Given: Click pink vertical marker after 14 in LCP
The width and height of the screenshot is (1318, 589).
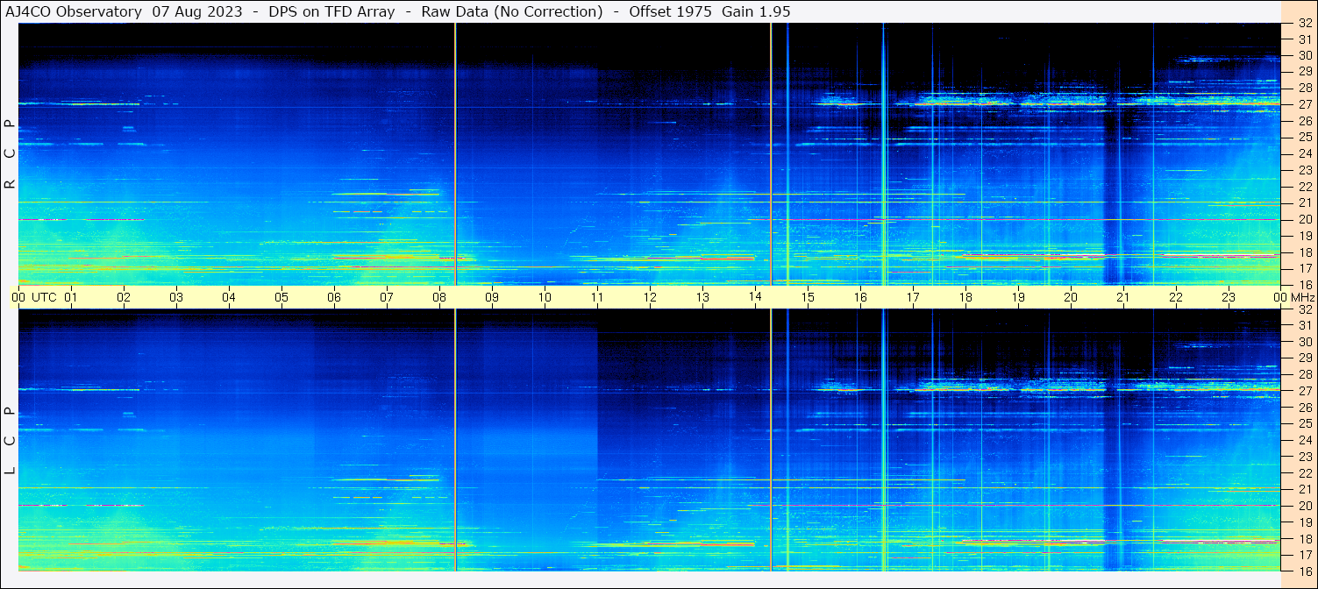Looking at the screenshot, I should [x=770, y=440].
